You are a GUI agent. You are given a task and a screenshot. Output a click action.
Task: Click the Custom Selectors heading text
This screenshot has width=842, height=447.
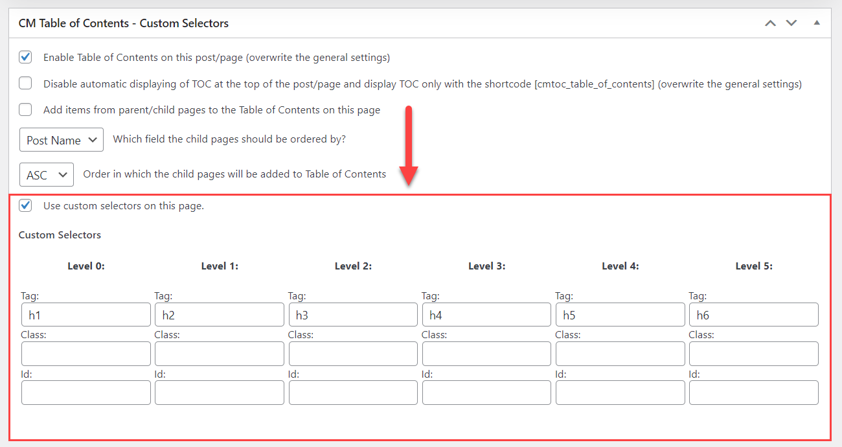[x=60, y=235]
